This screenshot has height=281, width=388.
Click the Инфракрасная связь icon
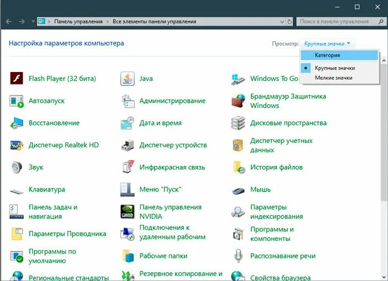pyautogui.click(x=128, y=167)
